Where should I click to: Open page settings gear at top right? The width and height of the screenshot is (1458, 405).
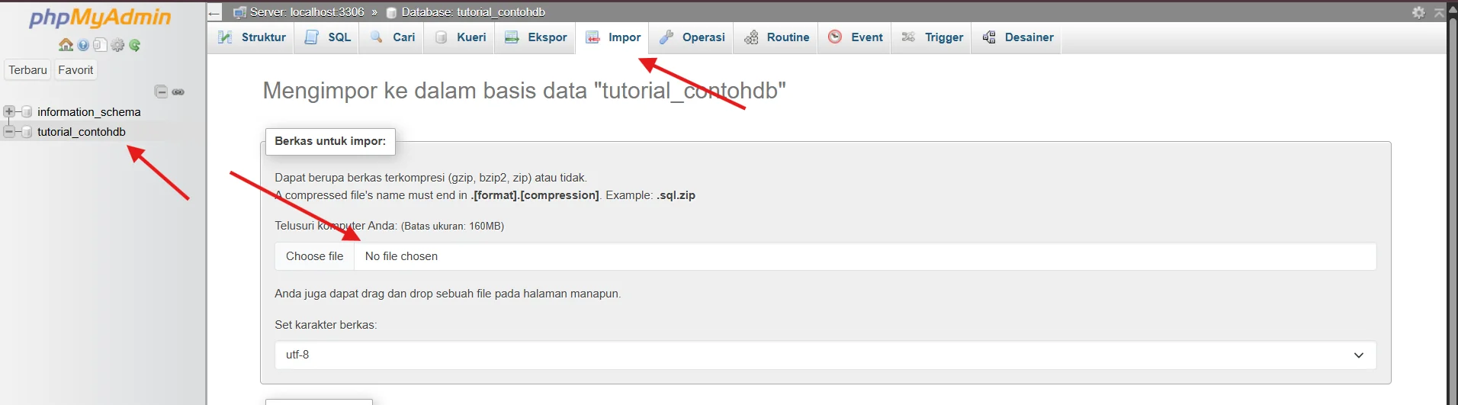1418,12
